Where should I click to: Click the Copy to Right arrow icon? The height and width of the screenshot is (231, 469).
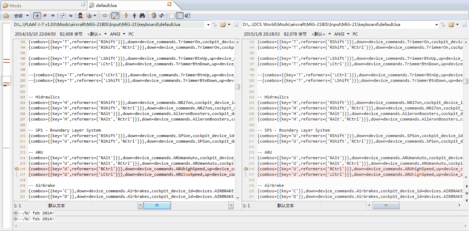pos(105,16)
